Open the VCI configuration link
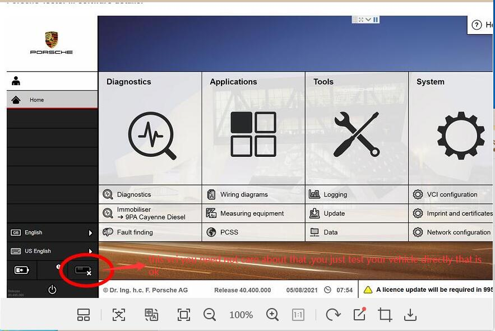 tap(452, 194)
